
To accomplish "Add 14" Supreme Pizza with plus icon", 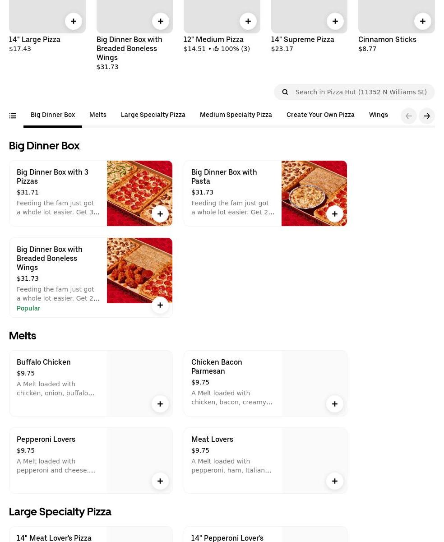I will click(x=335, y=21).
